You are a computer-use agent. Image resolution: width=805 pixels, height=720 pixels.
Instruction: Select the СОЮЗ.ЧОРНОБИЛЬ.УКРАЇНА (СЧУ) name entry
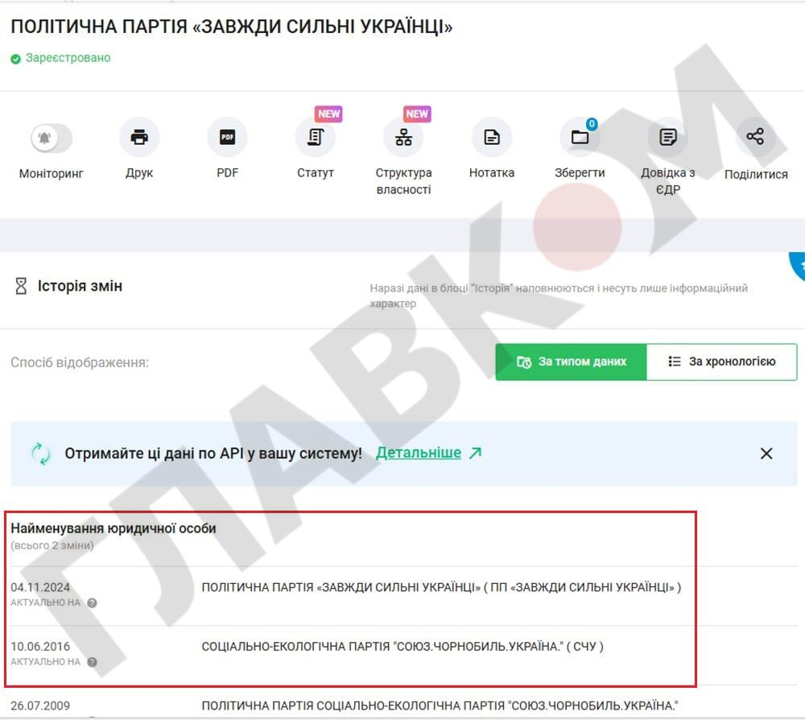402,646
